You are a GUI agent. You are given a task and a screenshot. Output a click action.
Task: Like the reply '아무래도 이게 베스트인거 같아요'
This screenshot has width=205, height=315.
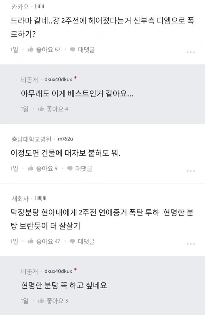click(41, 109)
